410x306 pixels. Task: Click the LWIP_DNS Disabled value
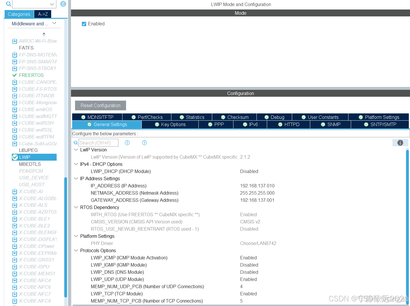249,272
